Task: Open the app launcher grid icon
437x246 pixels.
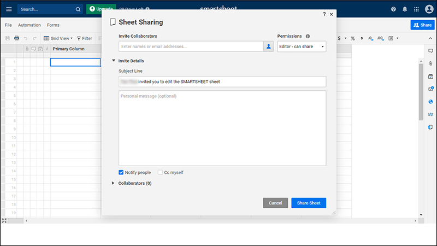Action: coord(416,9)
